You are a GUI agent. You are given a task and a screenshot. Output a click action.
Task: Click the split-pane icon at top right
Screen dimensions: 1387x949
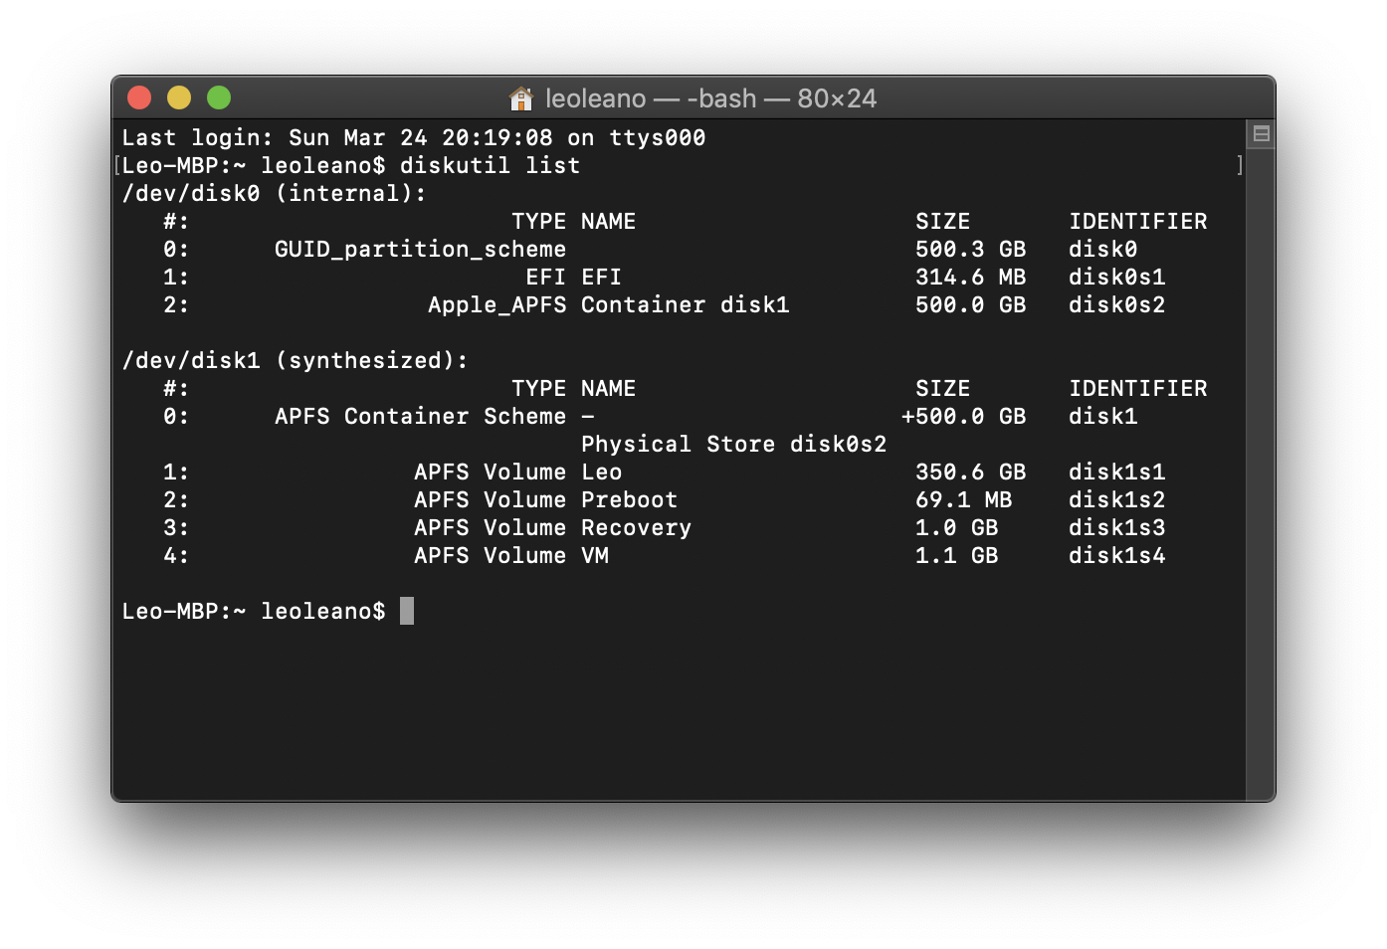click(1259, 132)
